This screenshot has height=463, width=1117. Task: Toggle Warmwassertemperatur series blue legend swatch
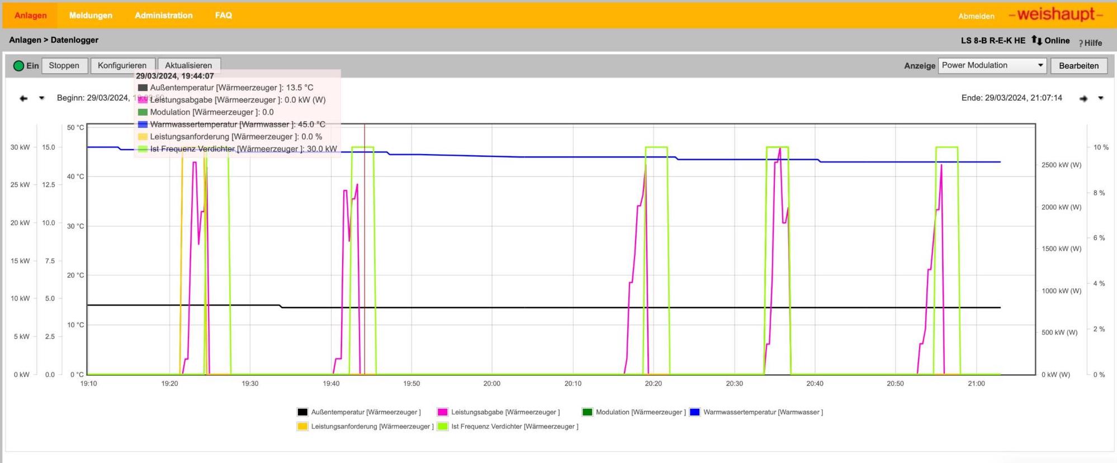coord(695,412)
